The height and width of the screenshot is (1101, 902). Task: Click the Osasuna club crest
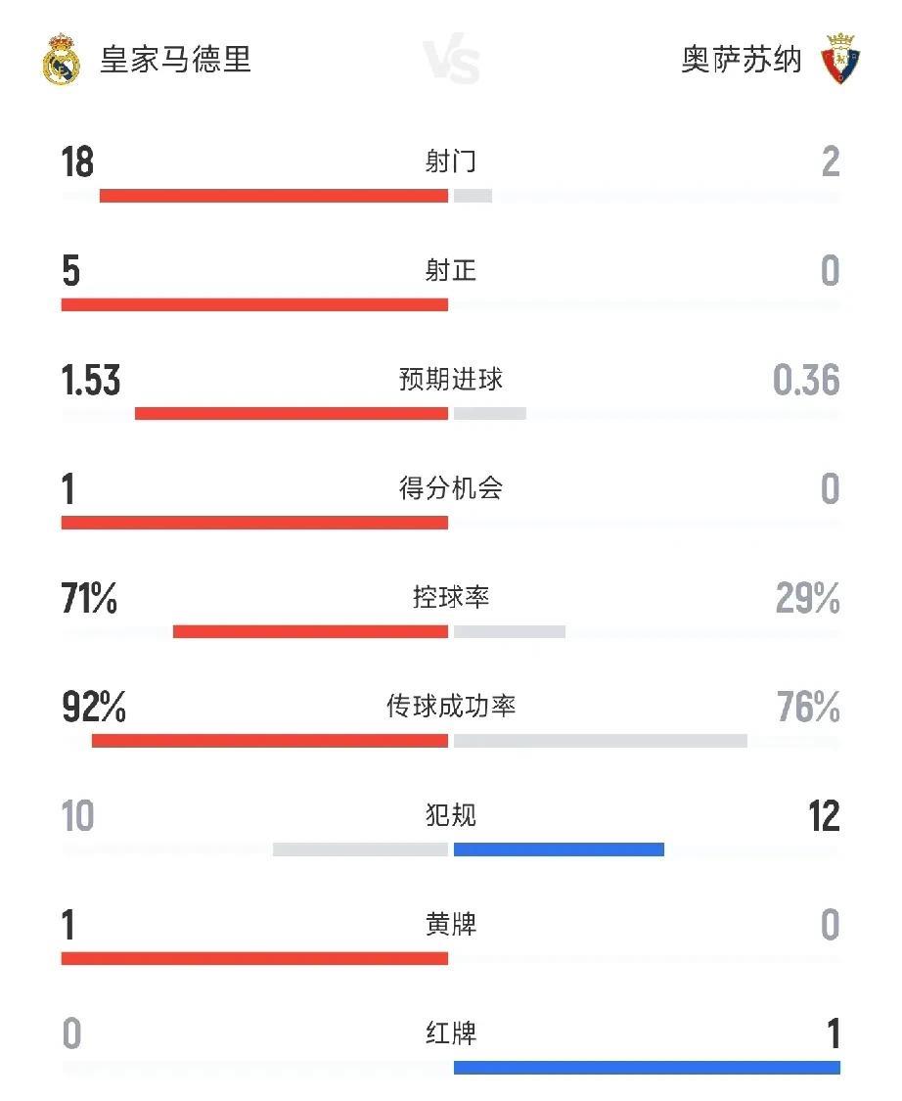point(838,59)
